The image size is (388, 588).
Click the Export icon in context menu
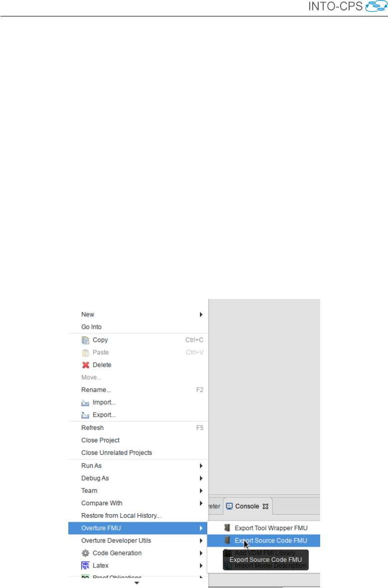(x=86, y=415)
